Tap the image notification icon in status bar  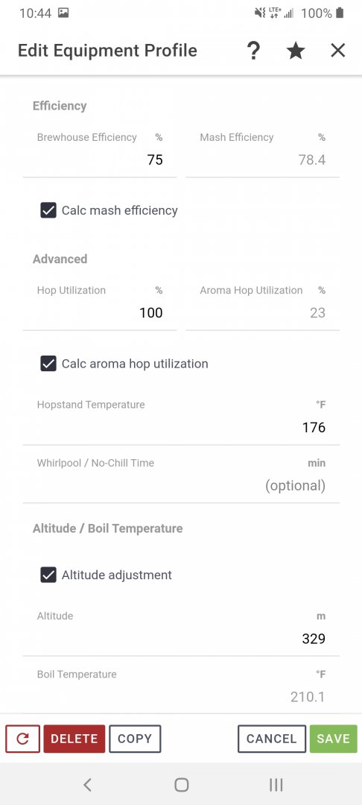click(x=63, y=13)
